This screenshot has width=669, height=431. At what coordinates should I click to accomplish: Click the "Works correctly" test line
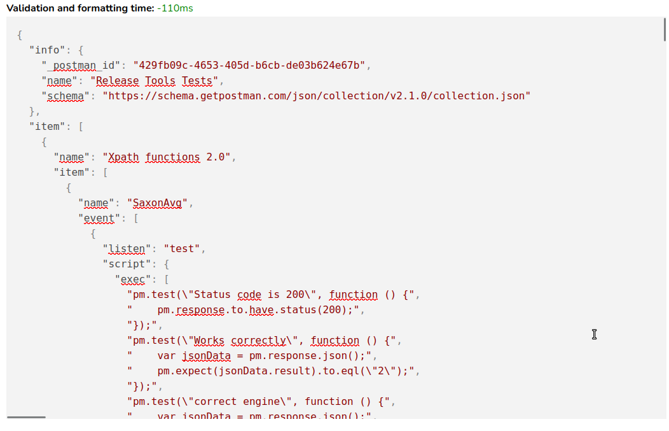[x=264, y=341]
